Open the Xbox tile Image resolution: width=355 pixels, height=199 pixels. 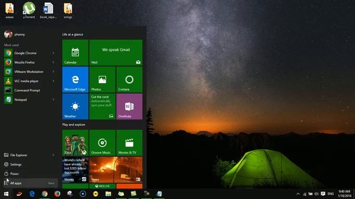pyautogui.click(x=75, y=143)
